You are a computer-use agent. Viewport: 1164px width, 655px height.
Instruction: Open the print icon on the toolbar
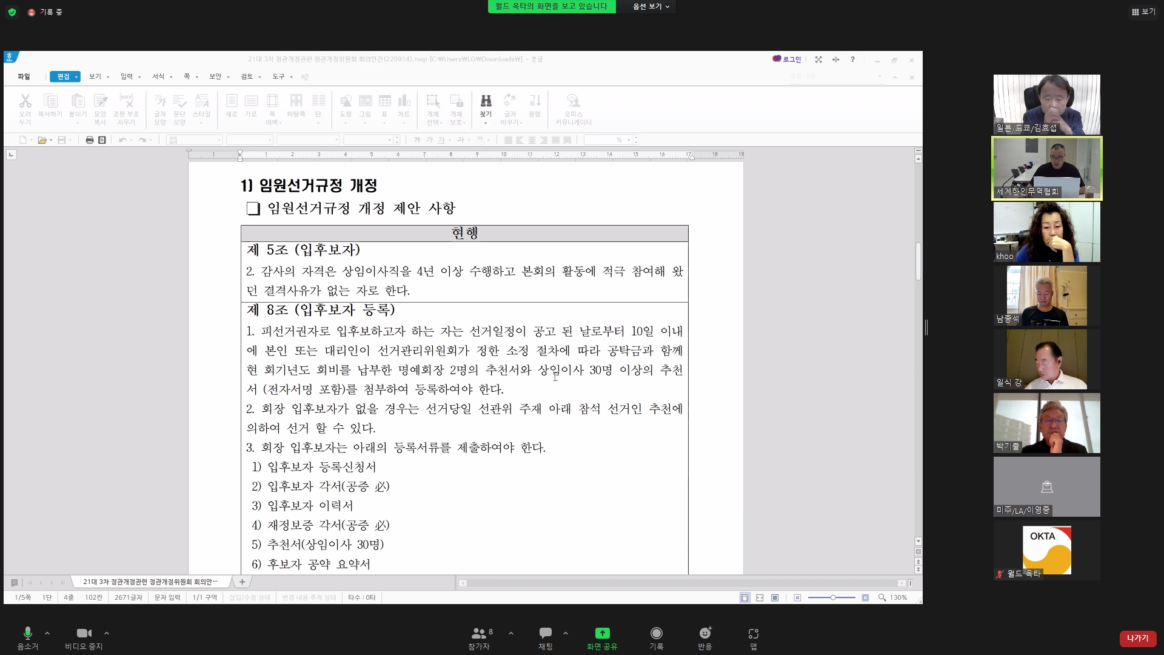(x=89, y=139)
